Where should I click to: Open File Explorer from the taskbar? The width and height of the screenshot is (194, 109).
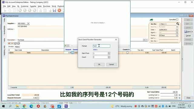17,106
